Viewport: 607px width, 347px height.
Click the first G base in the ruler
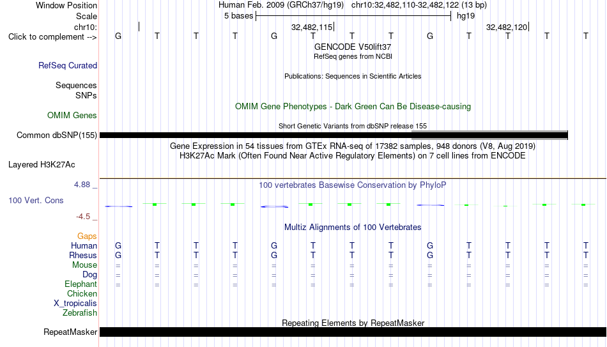[x=118, y=36]
